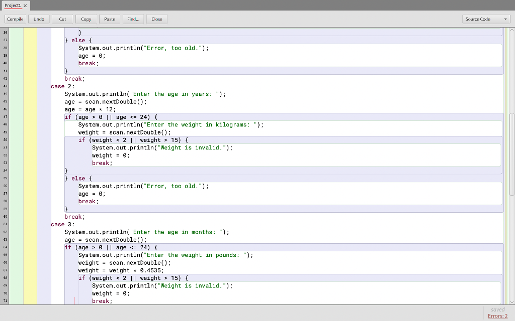
Task: Open the Source Code view selector
Action: click(486, 19)
